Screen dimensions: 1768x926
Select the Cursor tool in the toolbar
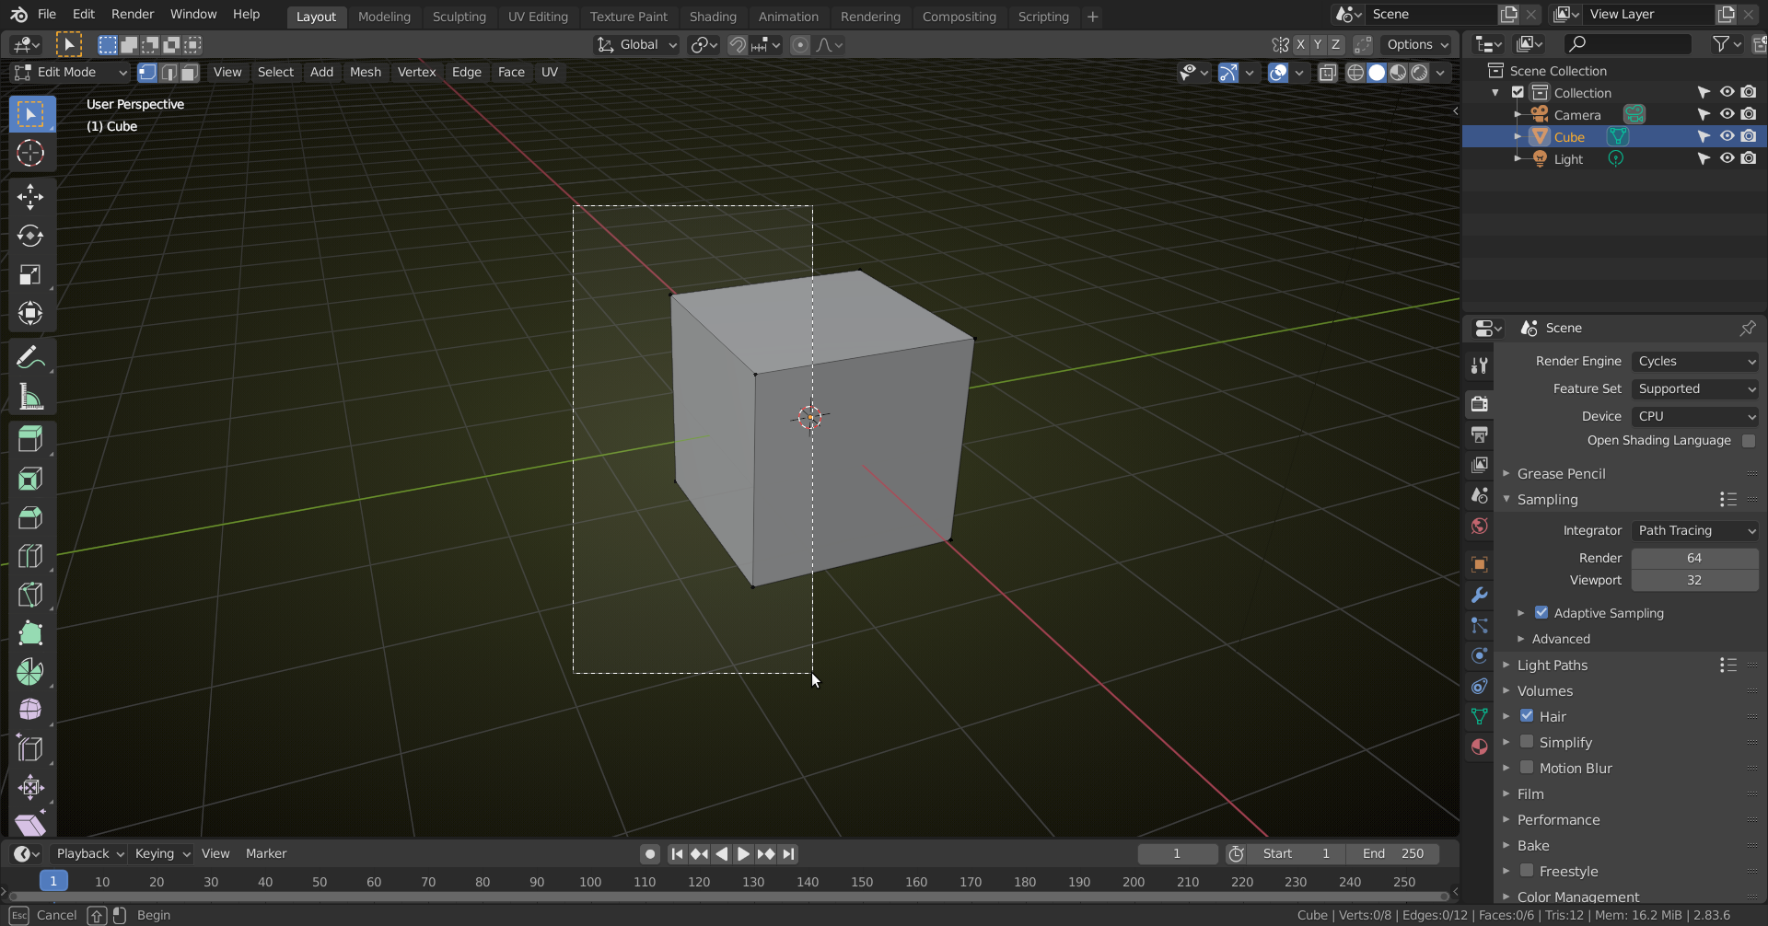coord(30,153)
